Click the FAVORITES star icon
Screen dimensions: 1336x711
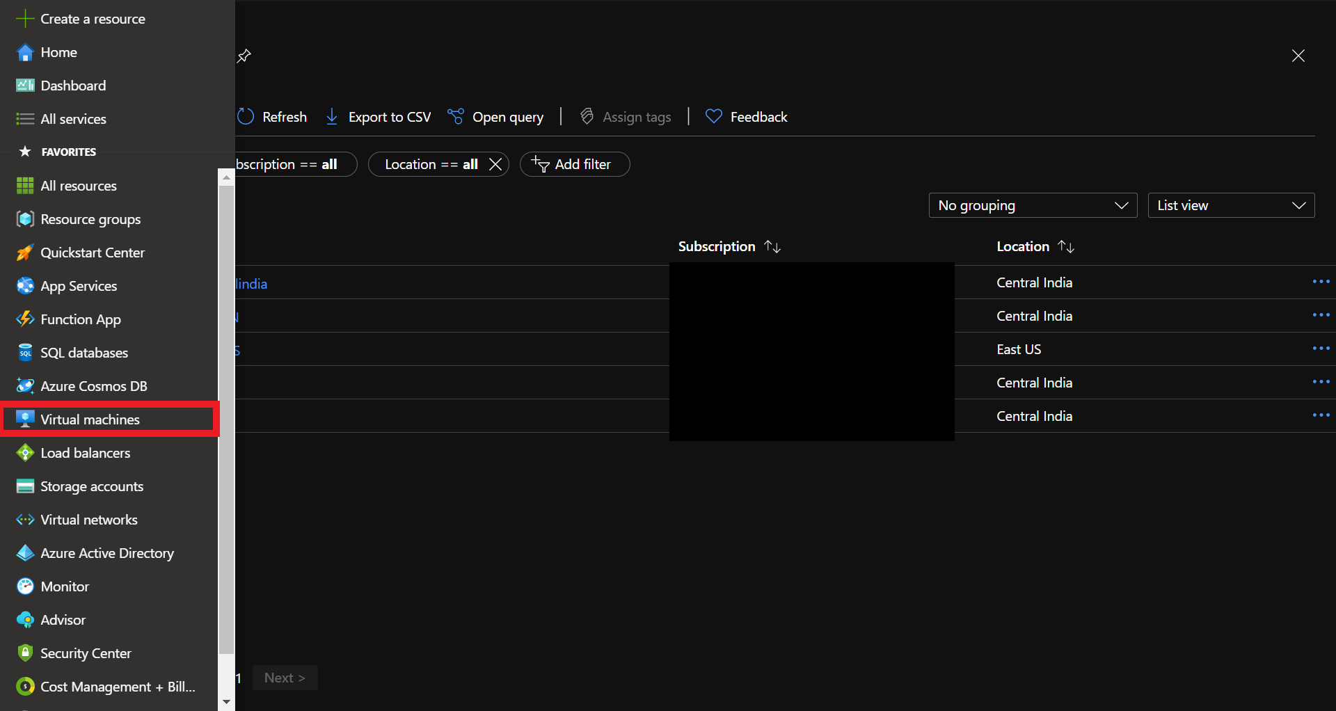click(x=25, y=152)
